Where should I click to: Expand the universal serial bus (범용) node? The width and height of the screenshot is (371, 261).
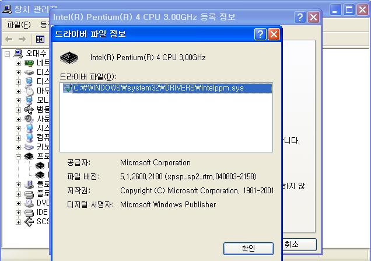[x=18, y=110]
